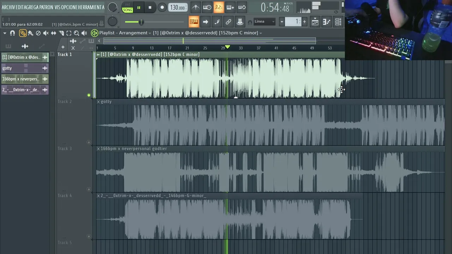Select the Mute tool in playlist toolbar

point(46,33)
